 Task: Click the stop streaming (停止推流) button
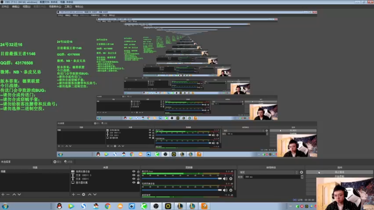click(x=339, y=172)
